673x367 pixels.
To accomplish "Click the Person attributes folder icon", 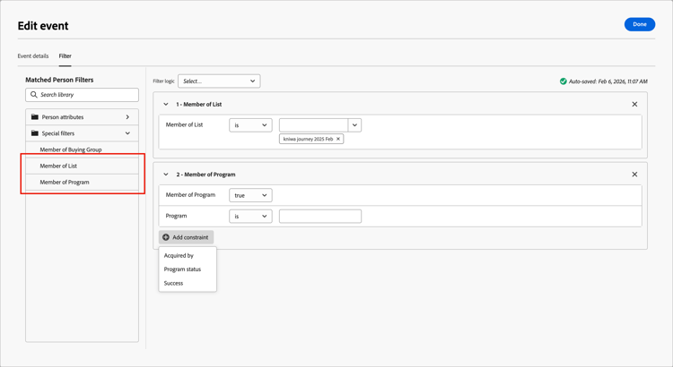I will coord(35,117).
